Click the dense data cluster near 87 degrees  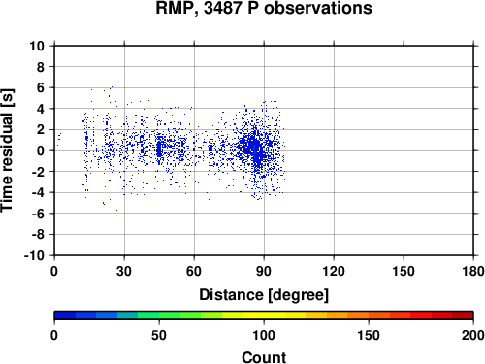pyautogui.click(x=254, y=149)
